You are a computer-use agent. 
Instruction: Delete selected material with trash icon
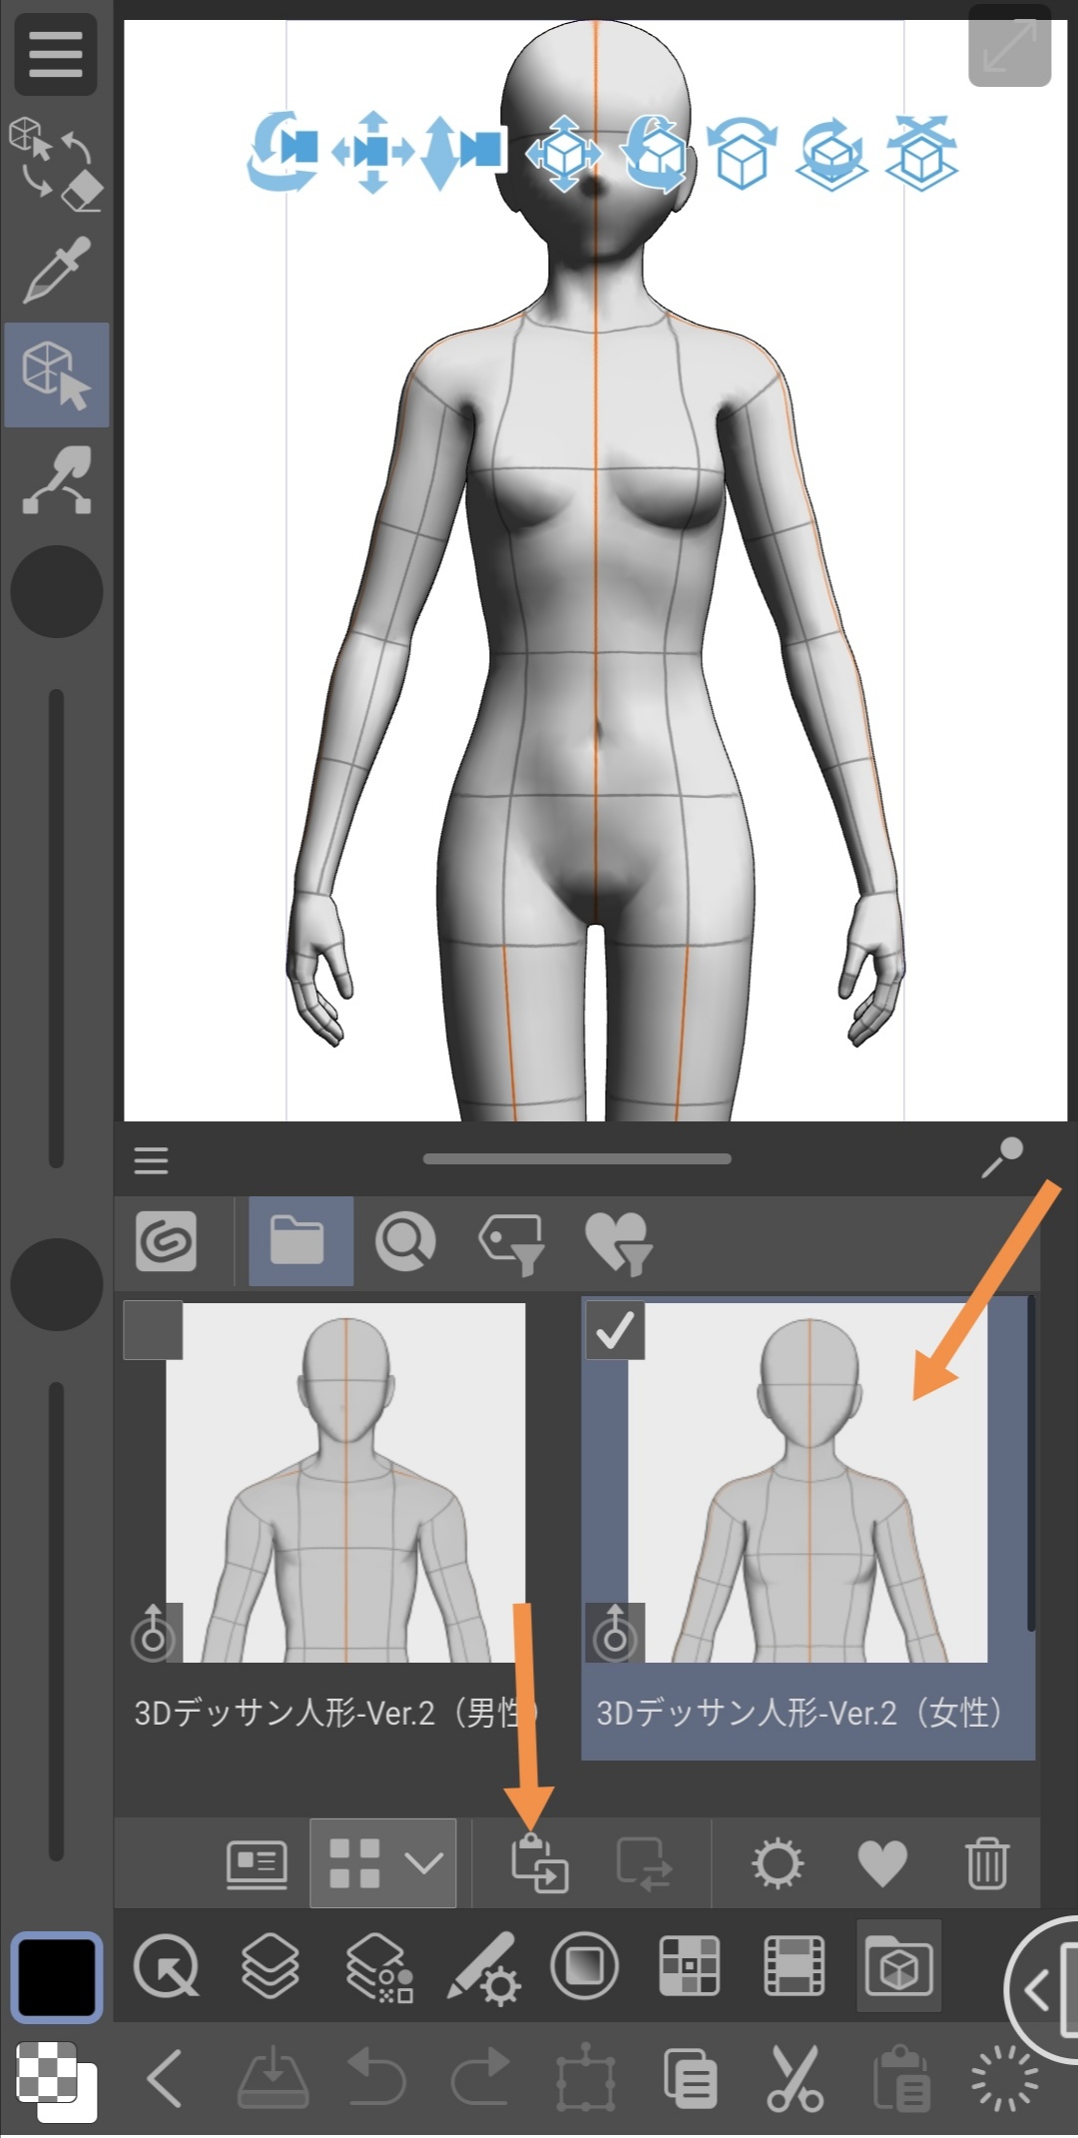[986, 1863]
